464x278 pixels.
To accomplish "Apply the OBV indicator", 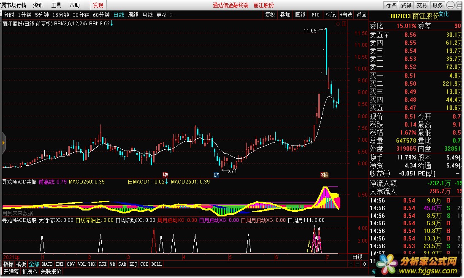I will tap(71, 264).
